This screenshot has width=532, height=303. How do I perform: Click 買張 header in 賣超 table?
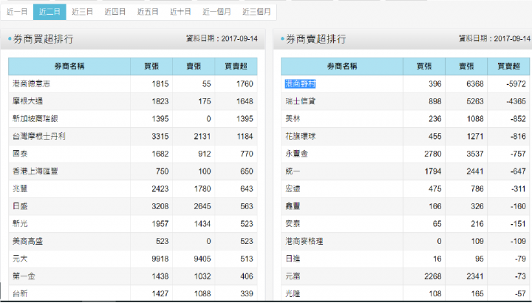(424, 67)
